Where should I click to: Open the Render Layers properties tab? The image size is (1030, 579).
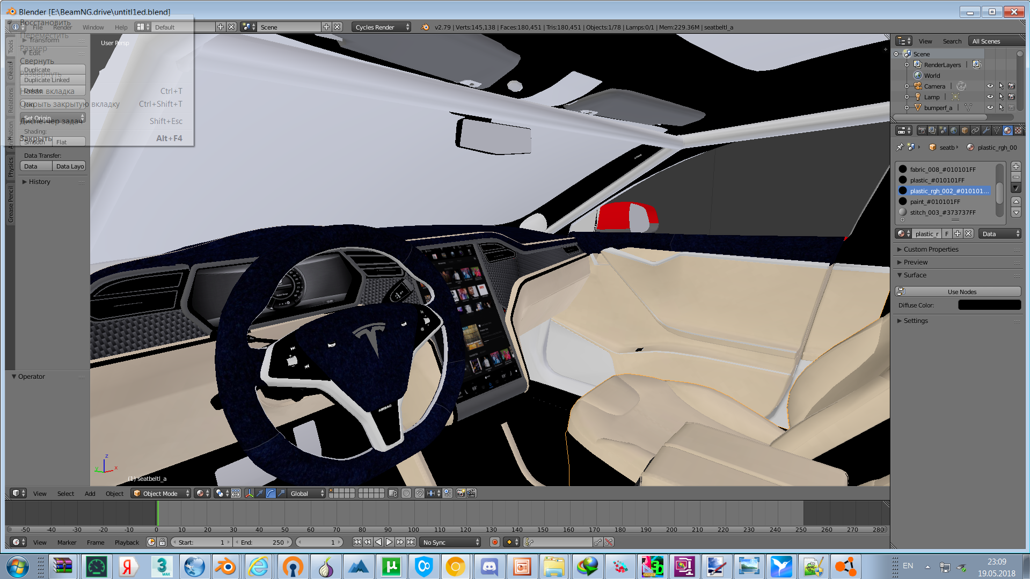932,130
